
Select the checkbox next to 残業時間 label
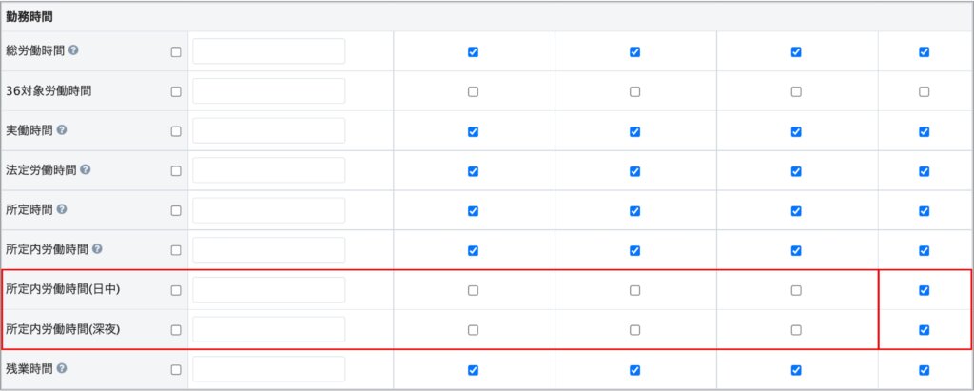pos(175,369)
